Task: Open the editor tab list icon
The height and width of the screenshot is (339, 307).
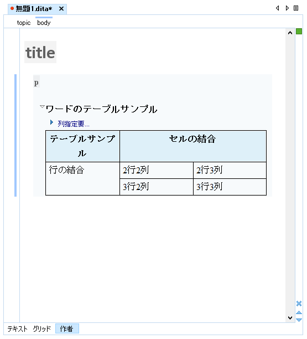Action: pyautogui.click(x=296, y=8)
